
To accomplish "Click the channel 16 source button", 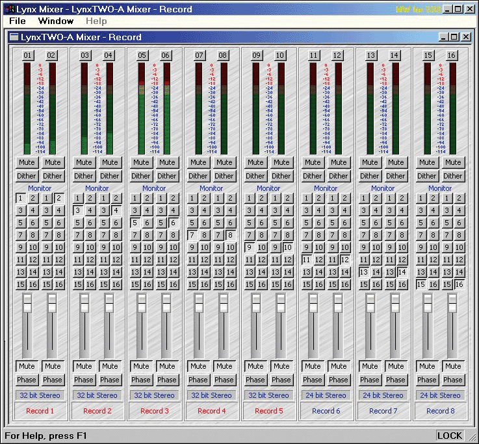I will click(452, 55).
